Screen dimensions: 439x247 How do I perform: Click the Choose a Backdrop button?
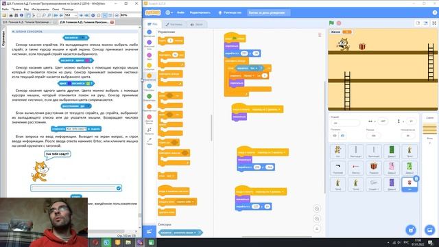430,230
